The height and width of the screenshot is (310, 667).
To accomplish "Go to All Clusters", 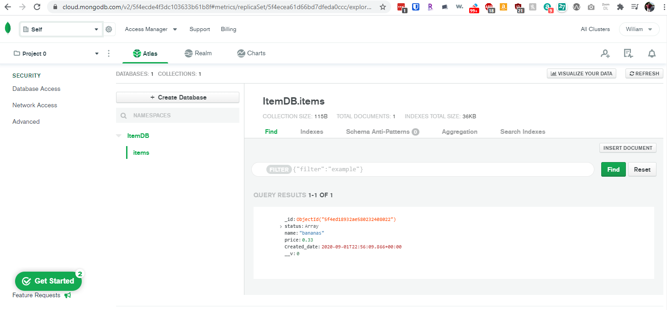I will tap(595, 29).
